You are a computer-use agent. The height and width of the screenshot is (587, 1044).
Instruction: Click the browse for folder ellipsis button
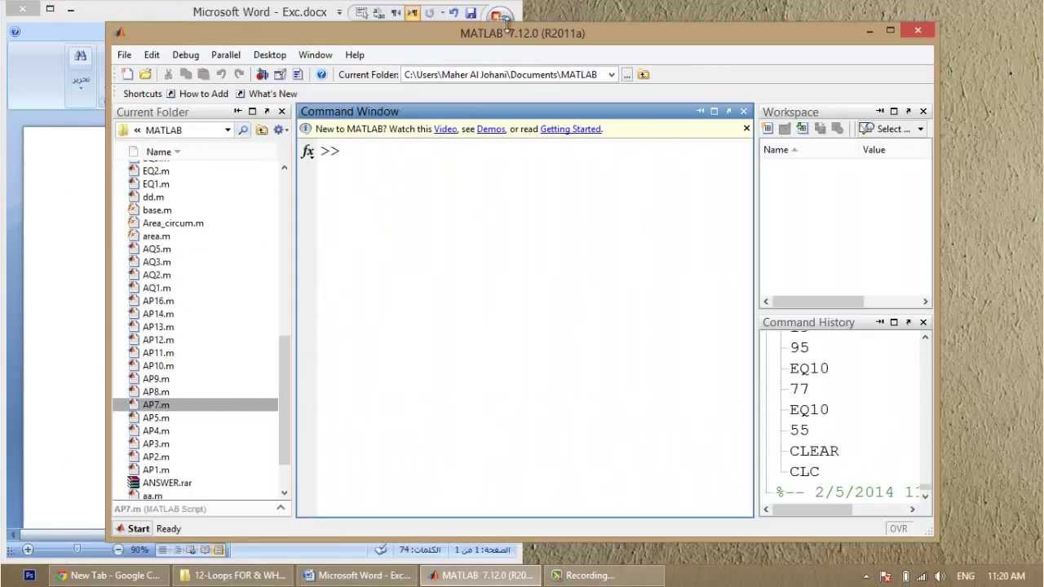tap(627, 74)
